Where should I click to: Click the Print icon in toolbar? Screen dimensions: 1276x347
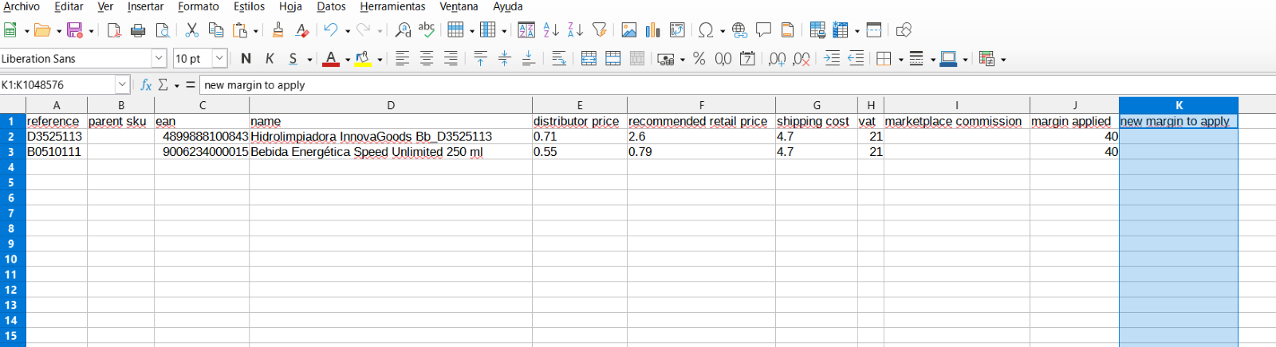pos(138,30)
